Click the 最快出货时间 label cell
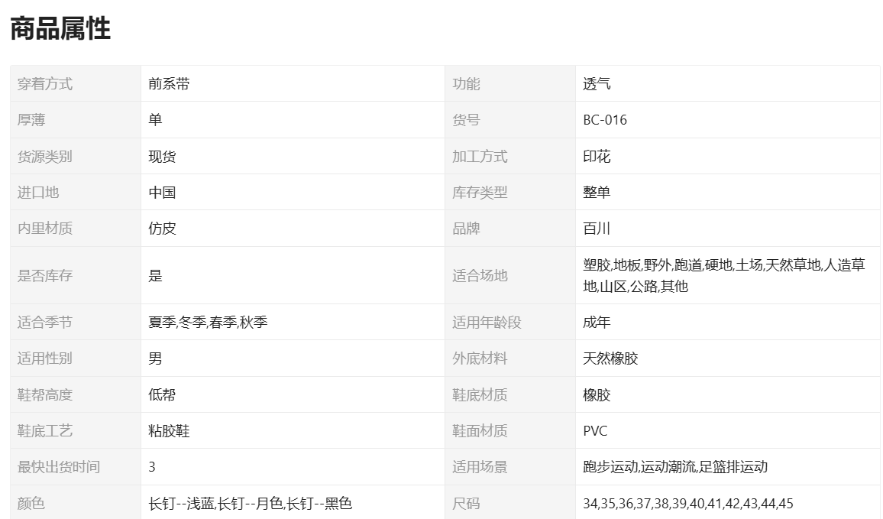 [x=59, y=467]
